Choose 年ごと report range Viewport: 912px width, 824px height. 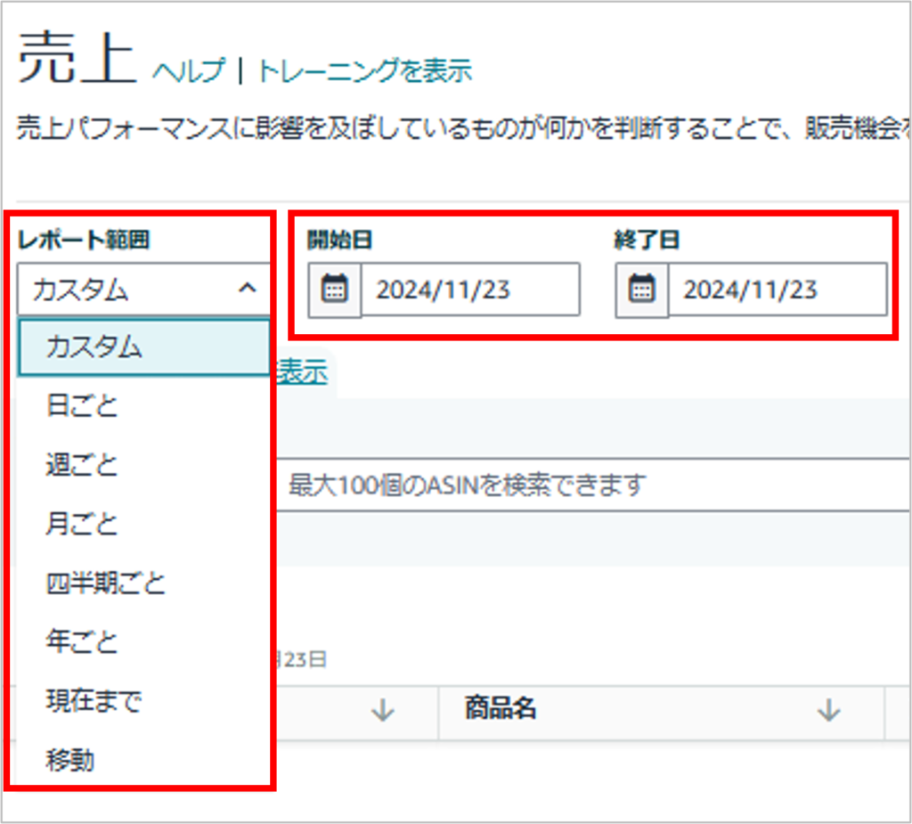click(143, 641)
